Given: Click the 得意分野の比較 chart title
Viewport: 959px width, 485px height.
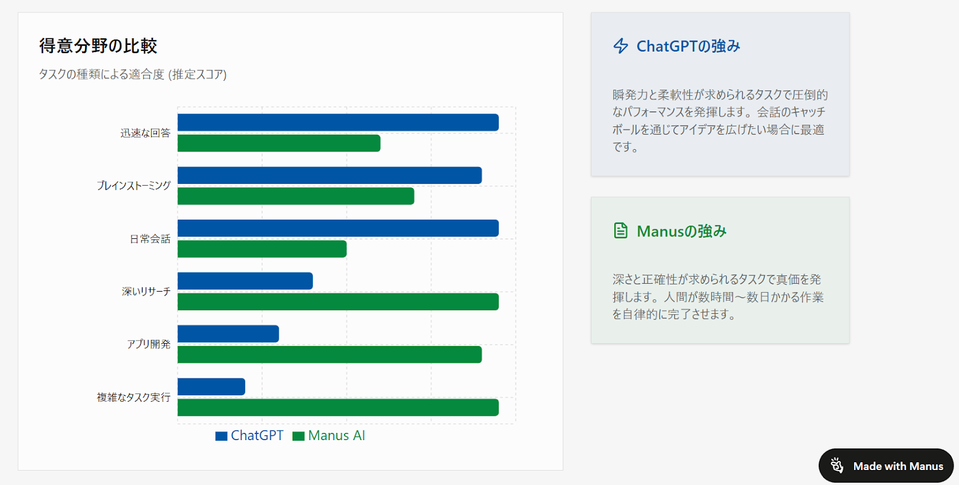Looking at the screenshot, I should tap(98, 46).
